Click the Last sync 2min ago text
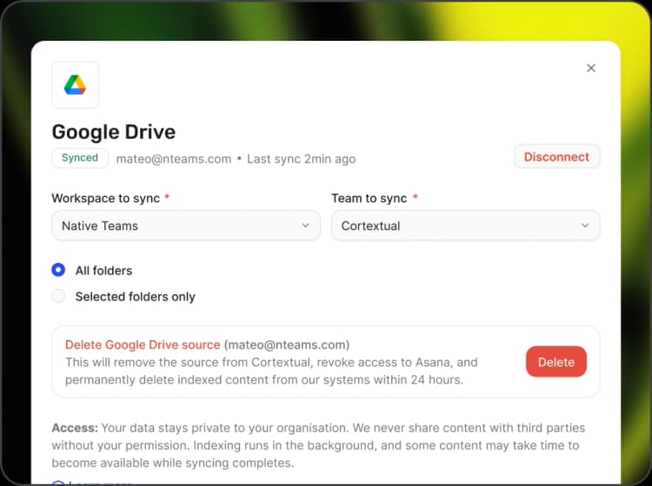The width and height of the screenshot is (652, 486). pos(301,159)
